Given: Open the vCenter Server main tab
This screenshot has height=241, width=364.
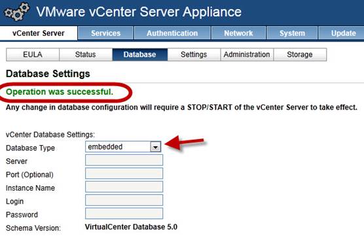Looking at the screenshot, I should pos(39,33).
